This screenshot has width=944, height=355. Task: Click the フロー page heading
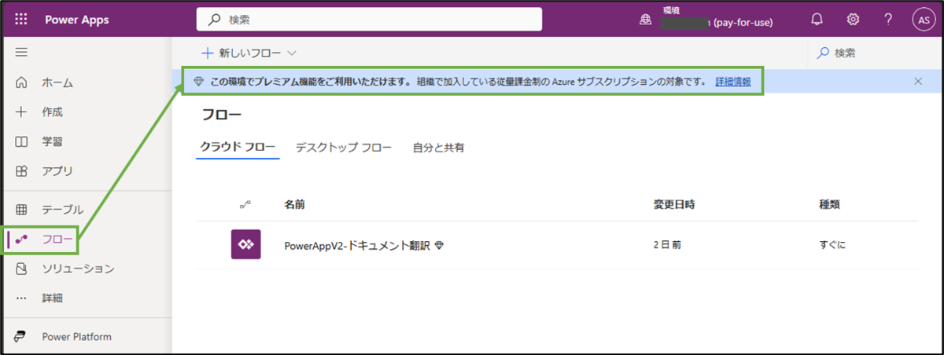(x=222, y=115)
